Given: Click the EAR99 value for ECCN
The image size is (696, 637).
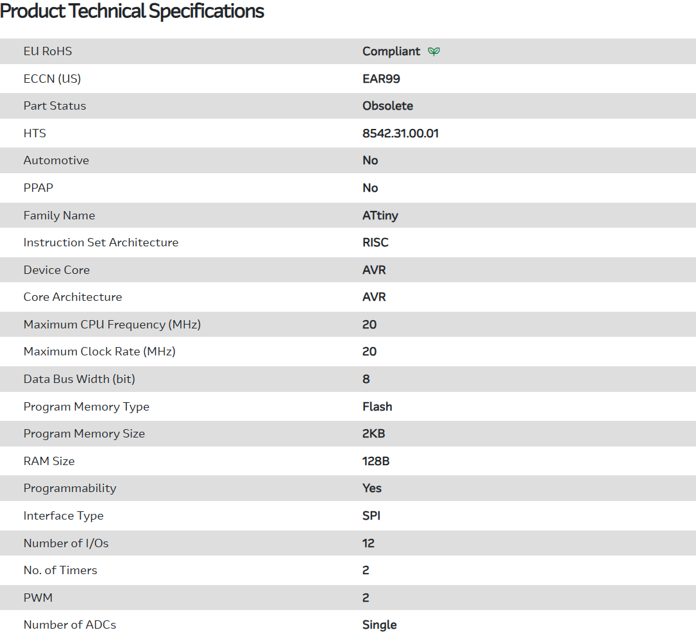Looking at the screenshot, I should point(381,79).
